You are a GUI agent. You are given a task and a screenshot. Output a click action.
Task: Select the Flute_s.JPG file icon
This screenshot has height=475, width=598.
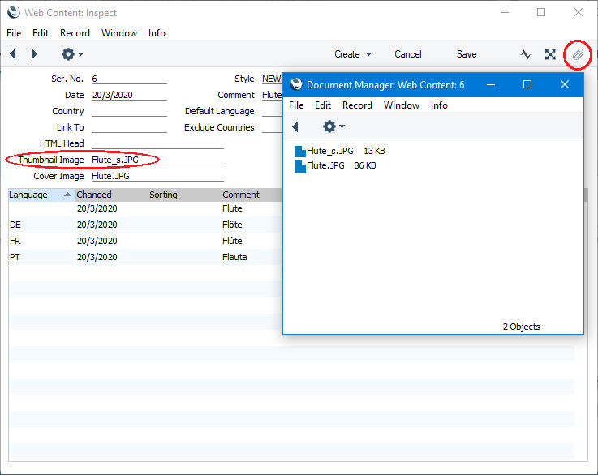click(300, 151)
